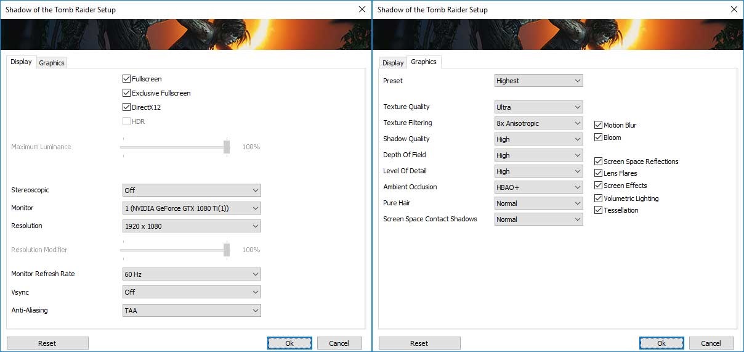
Task: Confirm with Ok in the Graphics window
Action: pos(661,343)
